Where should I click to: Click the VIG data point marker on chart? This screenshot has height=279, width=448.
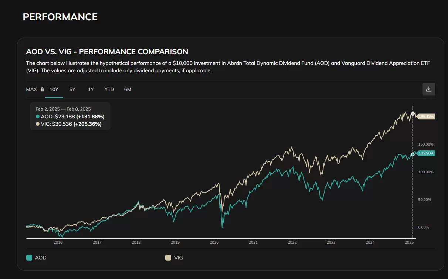413,114
